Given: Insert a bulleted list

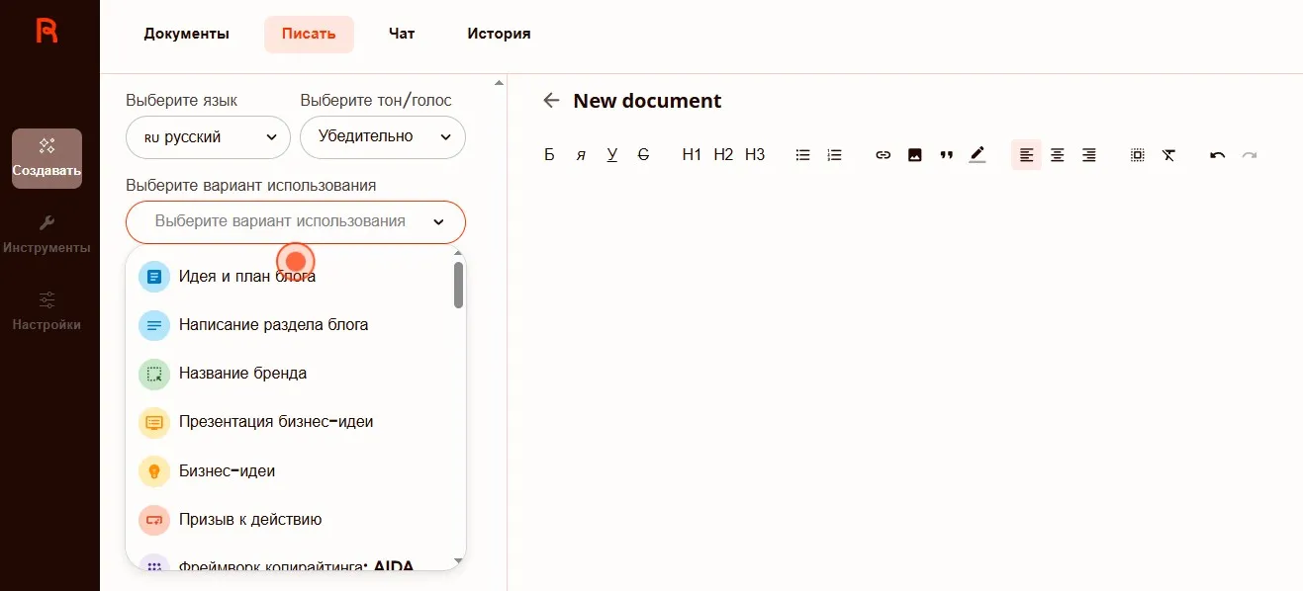Looking at the screenshot, I should coord(803,155).
